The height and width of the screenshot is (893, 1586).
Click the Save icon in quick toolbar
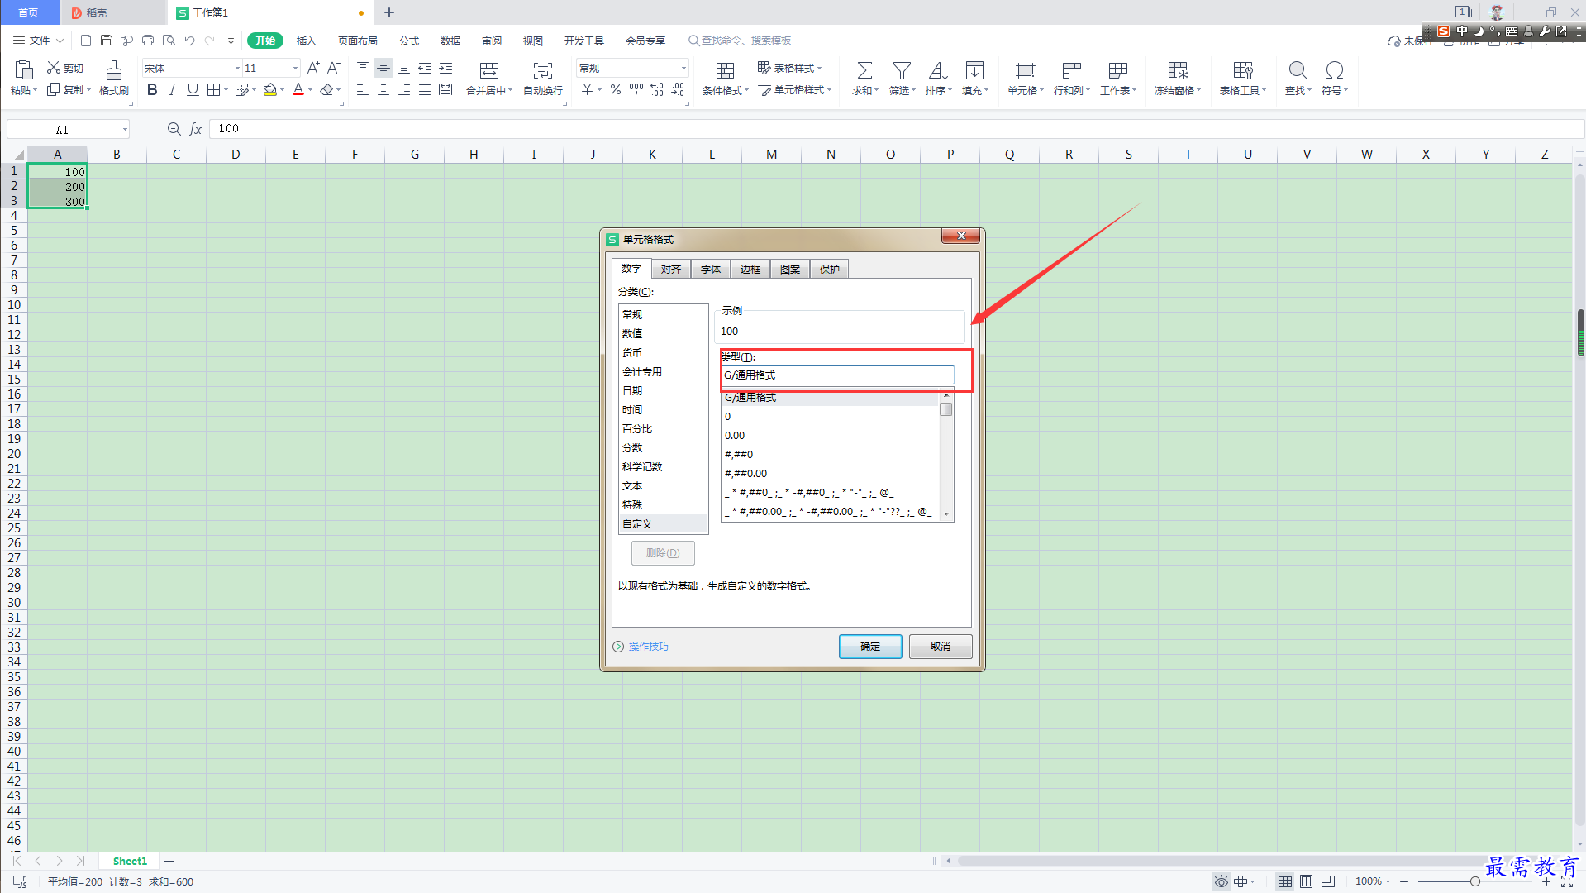pyautogui.click(x=107, y=40)
